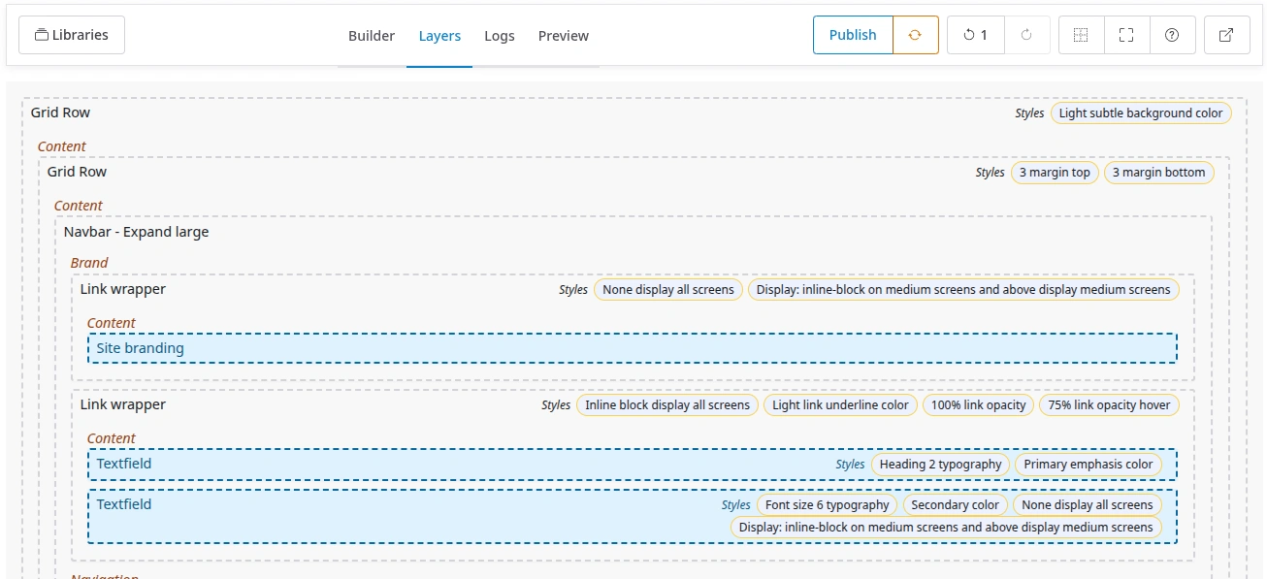Select the Site branding layer
Viewport: 1267px width, 579px height.
point(141,348)
